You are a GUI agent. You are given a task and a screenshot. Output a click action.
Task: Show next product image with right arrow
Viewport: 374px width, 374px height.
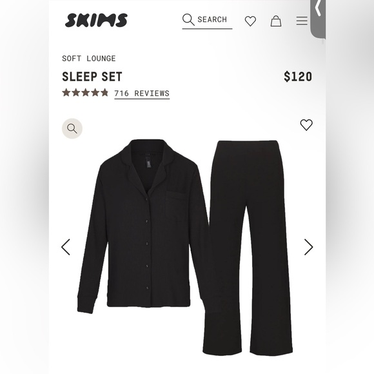coord(308,247)
